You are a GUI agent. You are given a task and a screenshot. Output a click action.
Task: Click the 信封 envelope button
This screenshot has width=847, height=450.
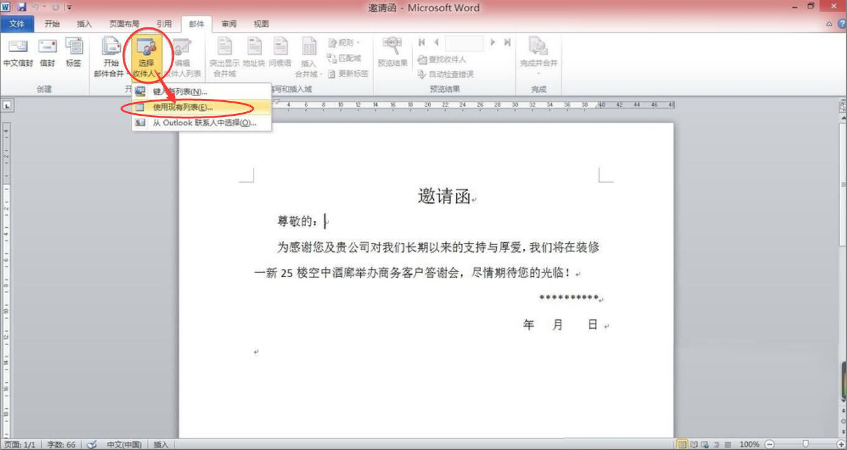[47, 53]
